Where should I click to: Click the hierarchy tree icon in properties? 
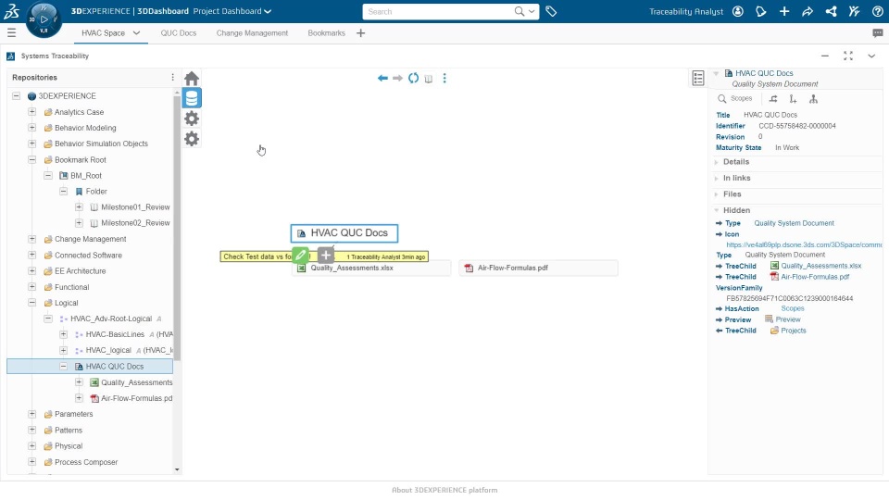[813, 99]
